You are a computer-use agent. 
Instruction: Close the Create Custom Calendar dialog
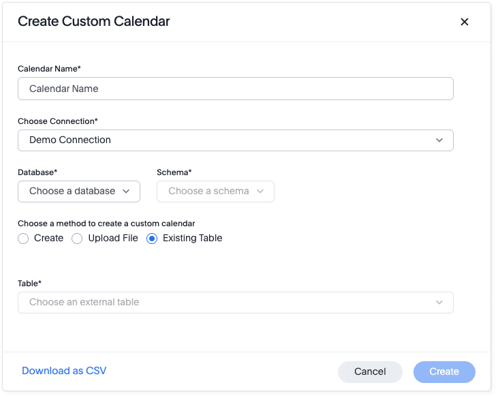click(x=465, y=22)
